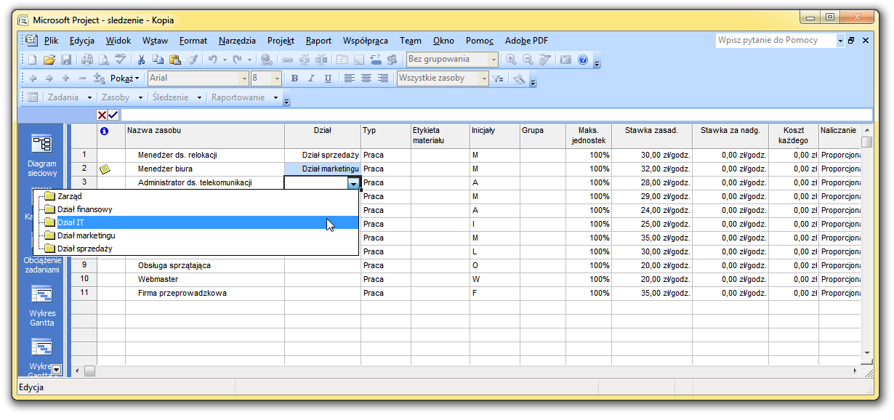The width and height of the screenshot is (894, 420).
Task: Click the Stawka zasad. column header
Action: click(652, 135)
